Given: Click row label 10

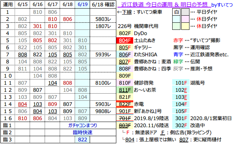Looking at the screenshot, I should pos(8,76).
